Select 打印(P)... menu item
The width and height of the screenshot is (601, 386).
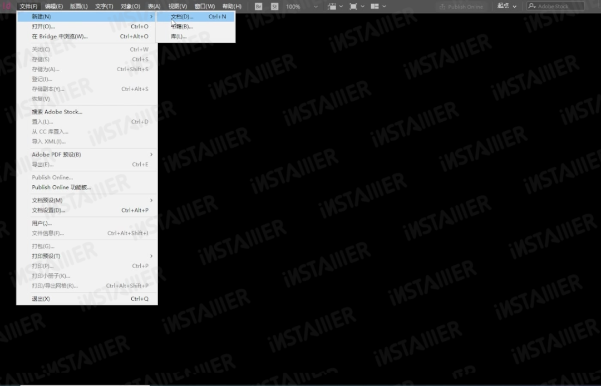point(87,266)
